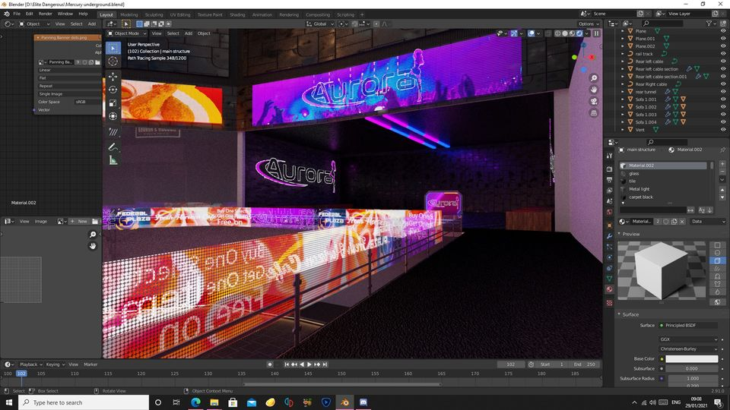Open Blender in Windows taskbar
This screenshot has height=410, width=730.
344,402
